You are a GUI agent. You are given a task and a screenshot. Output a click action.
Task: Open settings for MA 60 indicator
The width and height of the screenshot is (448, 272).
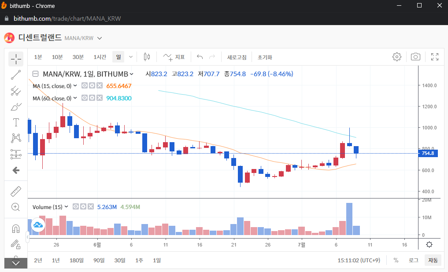92,98
